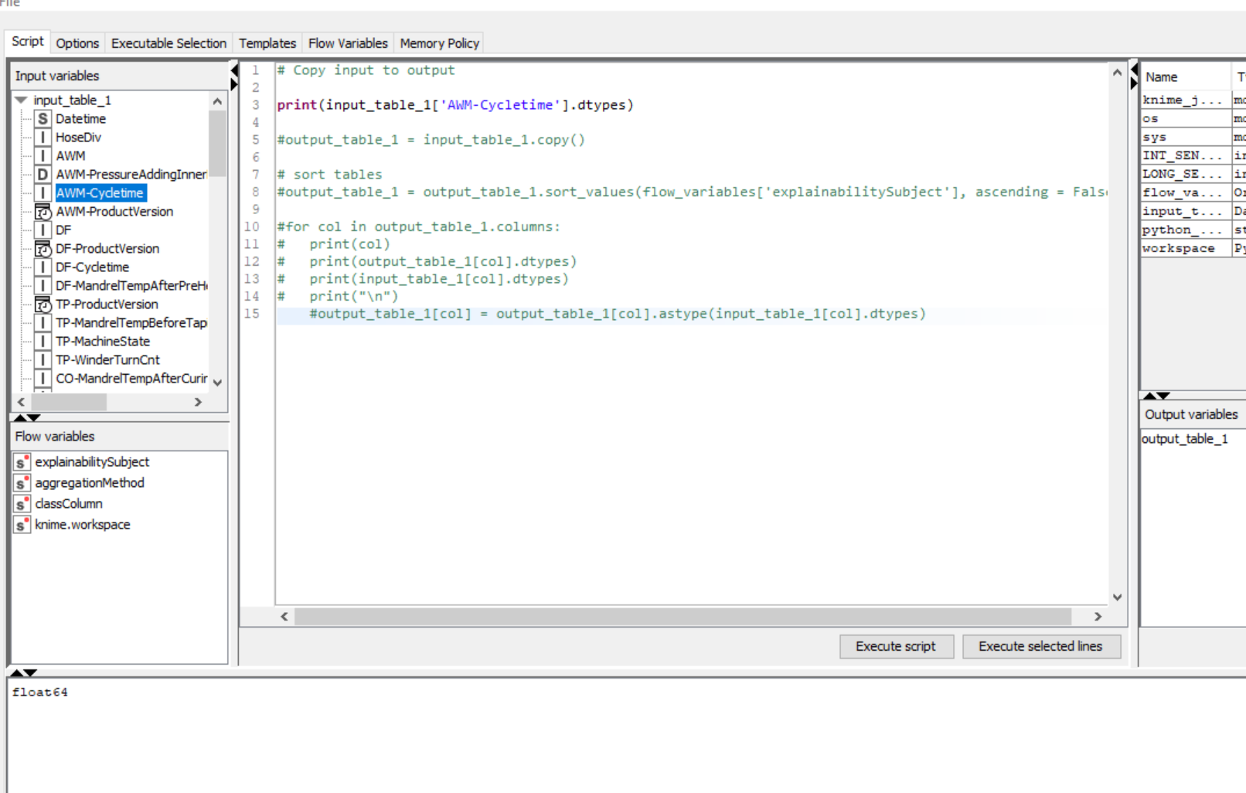
Task: Collapse the input_table_1 tree
Action: tap(20, 100)
